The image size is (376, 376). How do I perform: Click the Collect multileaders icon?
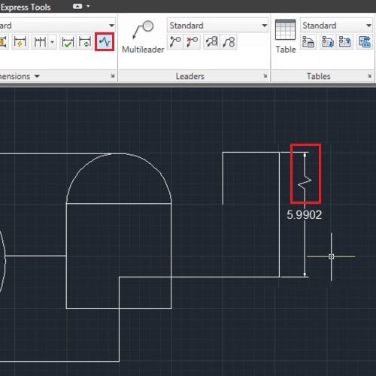229,41
